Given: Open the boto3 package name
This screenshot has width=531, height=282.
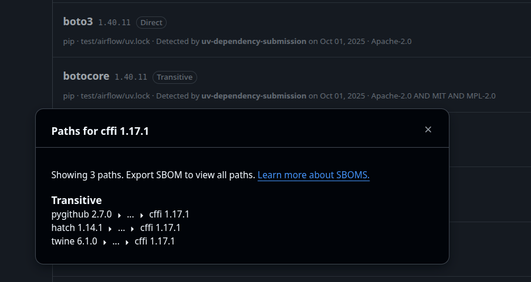Looking at the screenshot, I should (78, 22).
